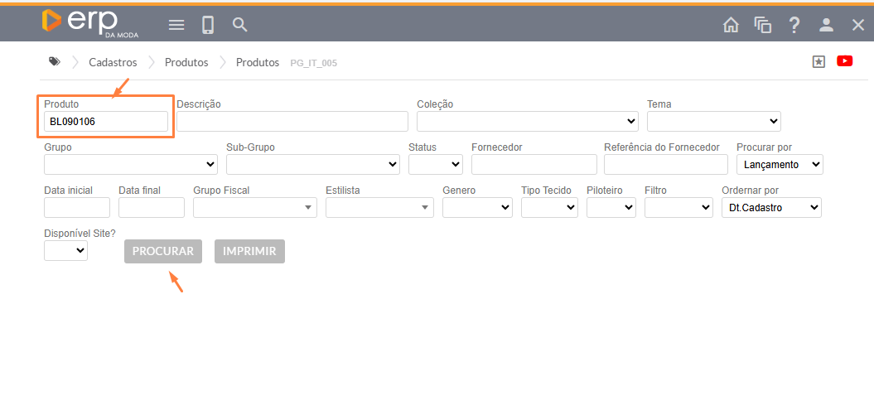Screen dimensions: 874x415
Task: Add page to favorites star icon
Action: (818, 61)
